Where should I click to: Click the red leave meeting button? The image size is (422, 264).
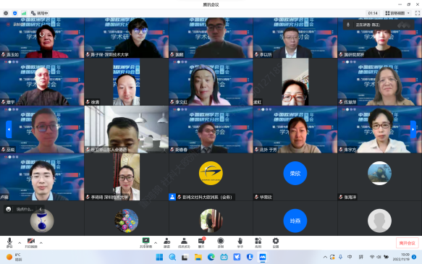[x=408, y=243]
